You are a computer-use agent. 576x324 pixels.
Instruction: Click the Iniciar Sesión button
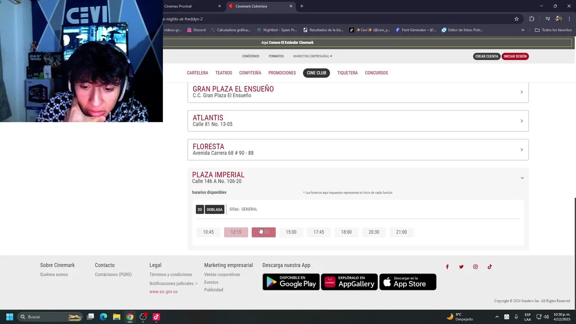tap(515, 56)
